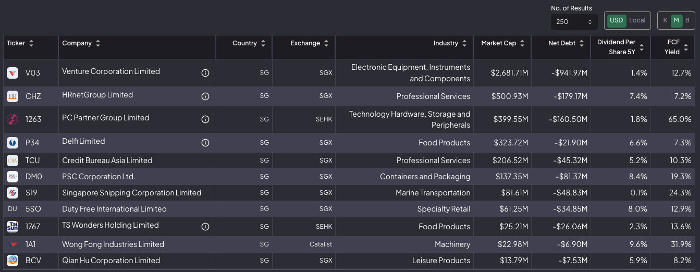Click the Qian Hu Corporation logo icon
Viewport: 700px width, 272px height.
point(13,261)
